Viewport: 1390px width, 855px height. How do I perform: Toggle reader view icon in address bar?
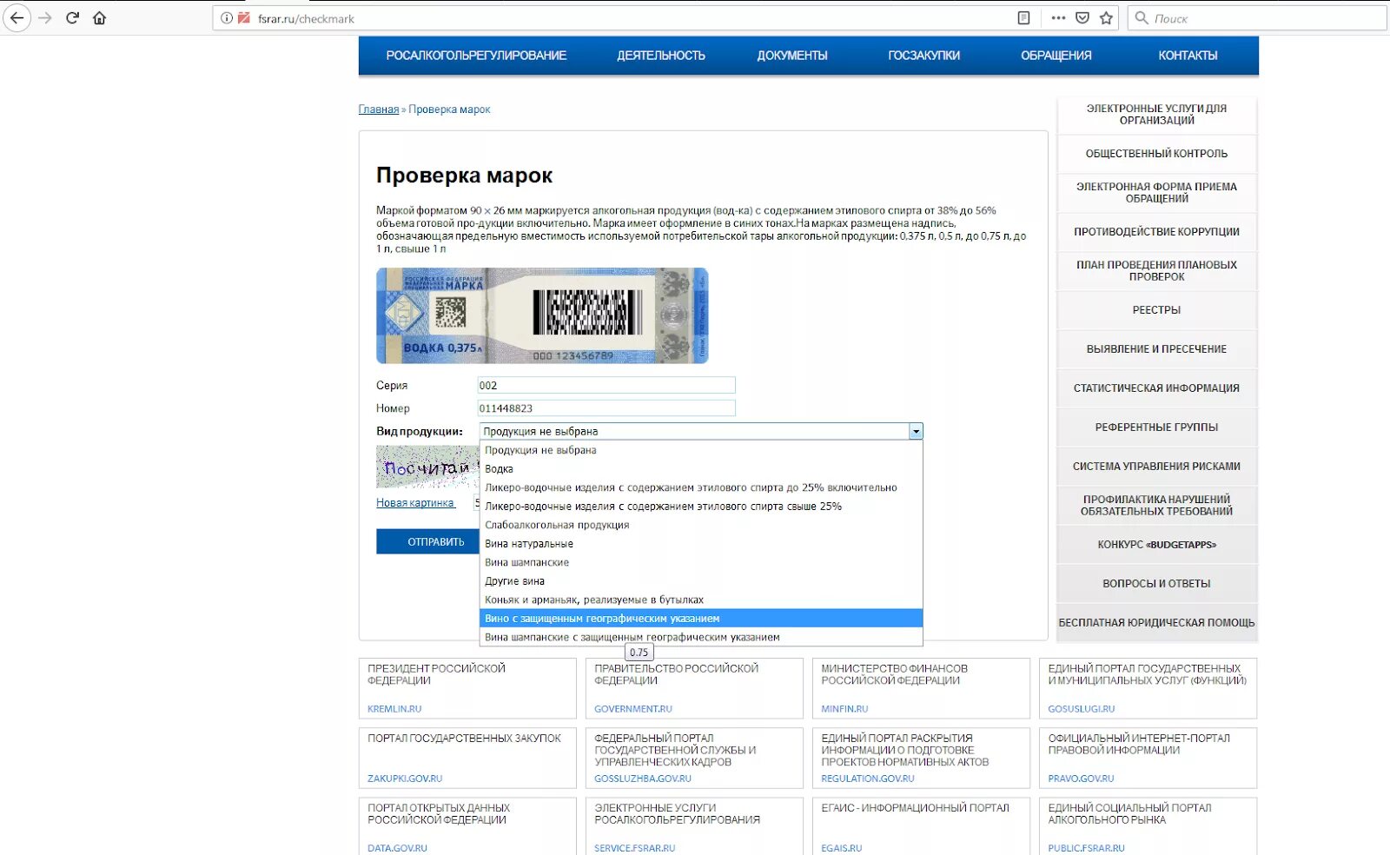[x=1023, y=18]
